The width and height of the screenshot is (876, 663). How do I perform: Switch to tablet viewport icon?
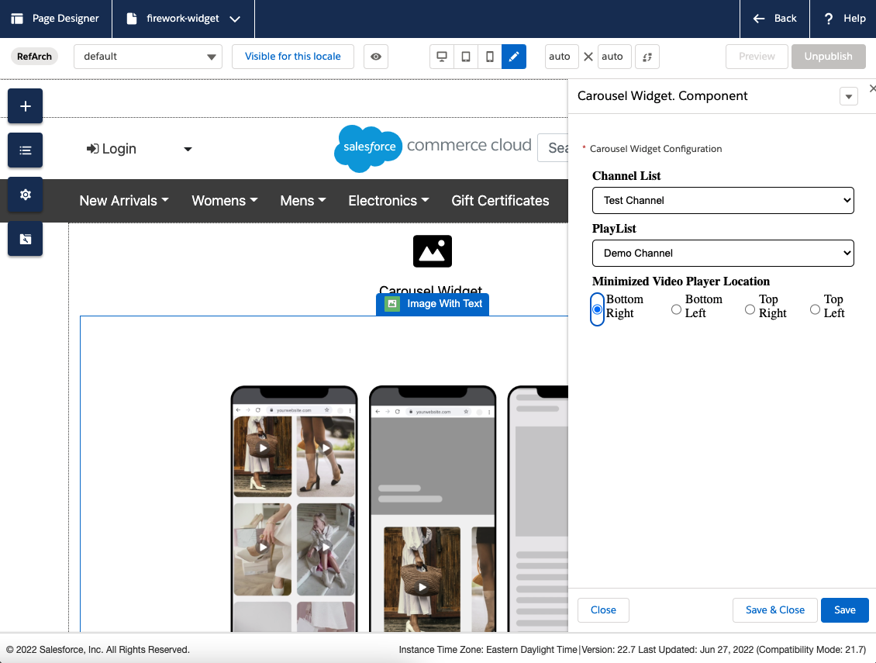[465, 57]
